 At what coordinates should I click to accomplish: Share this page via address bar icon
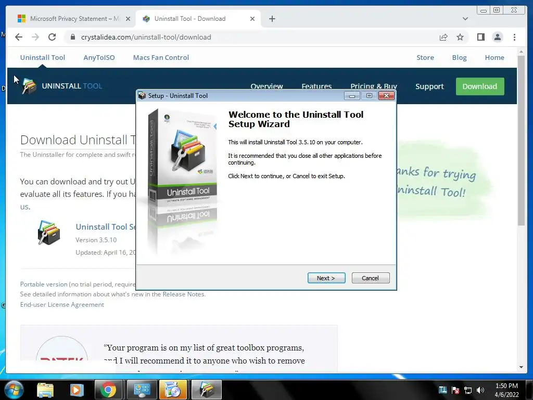click(443, 37)
